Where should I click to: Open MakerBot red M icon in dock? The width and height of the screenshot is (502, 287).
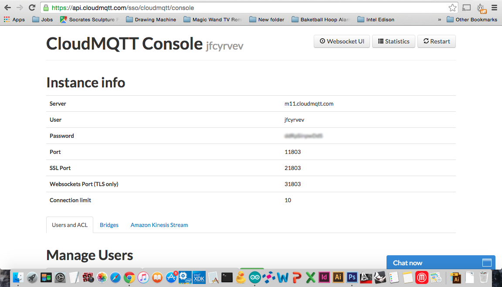click(422, 277)
